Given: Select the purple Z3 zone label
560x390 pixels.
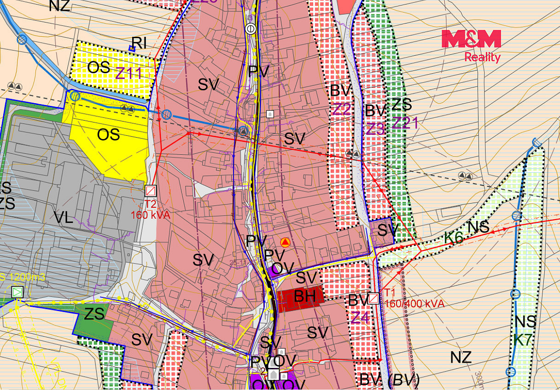Looking at the screenshot, I should [x=375, y=129].
